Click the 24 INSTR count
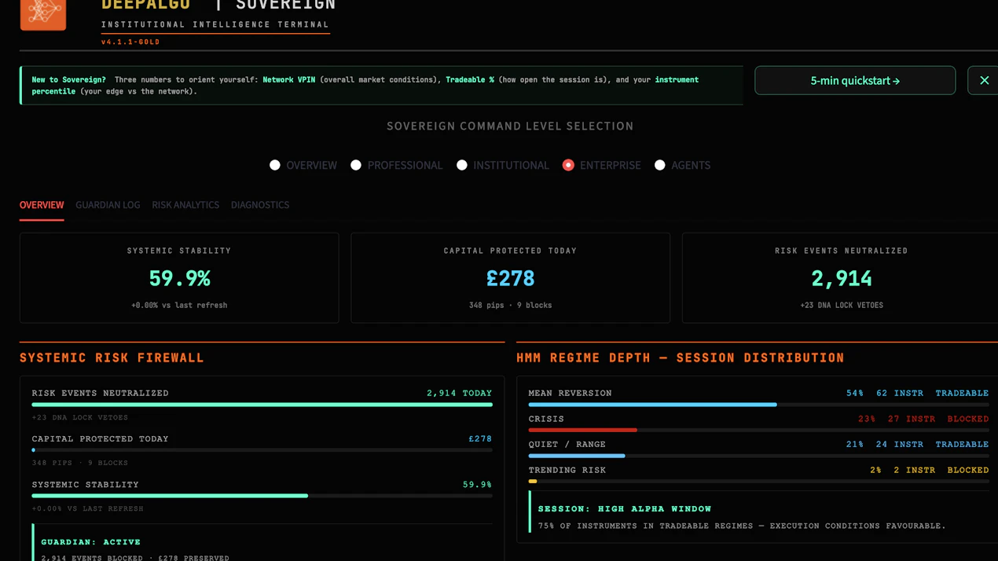This screenshot has height=561, width=998. click(900, 444)
